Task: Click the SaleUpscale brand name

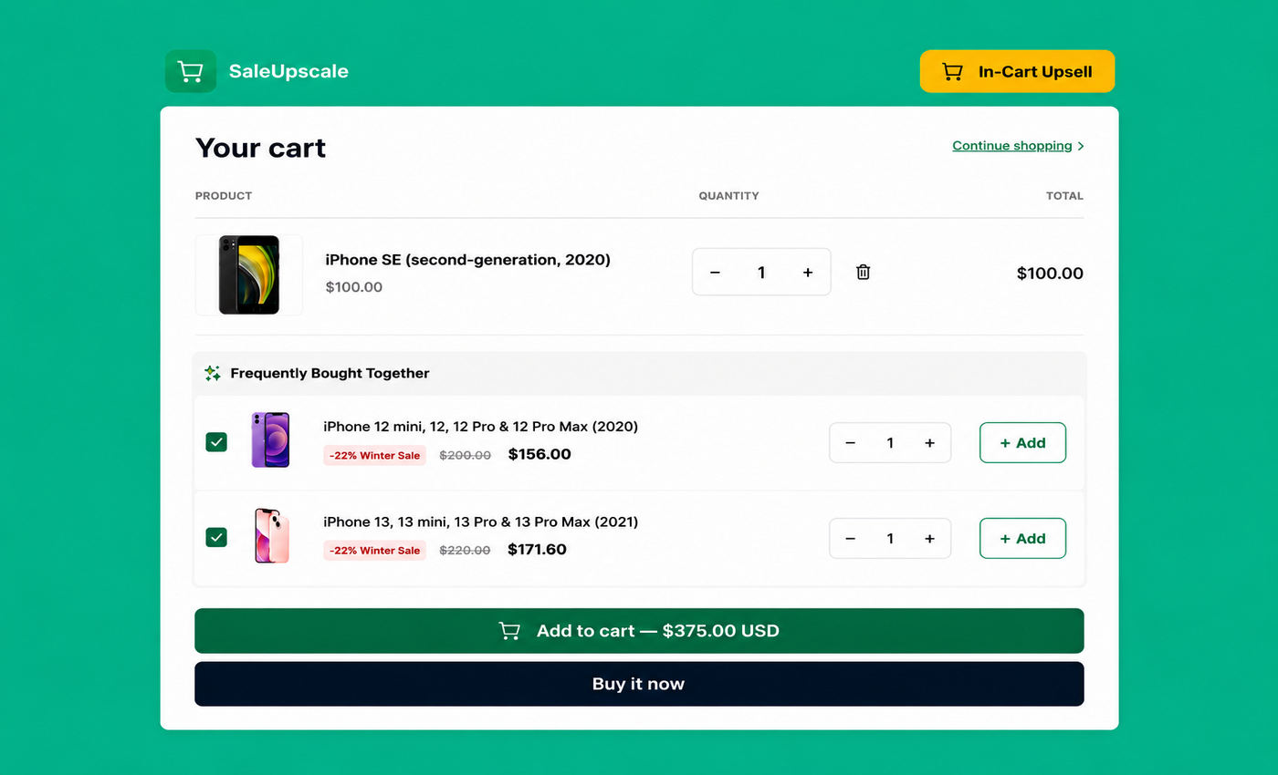Action: [288, 71]
